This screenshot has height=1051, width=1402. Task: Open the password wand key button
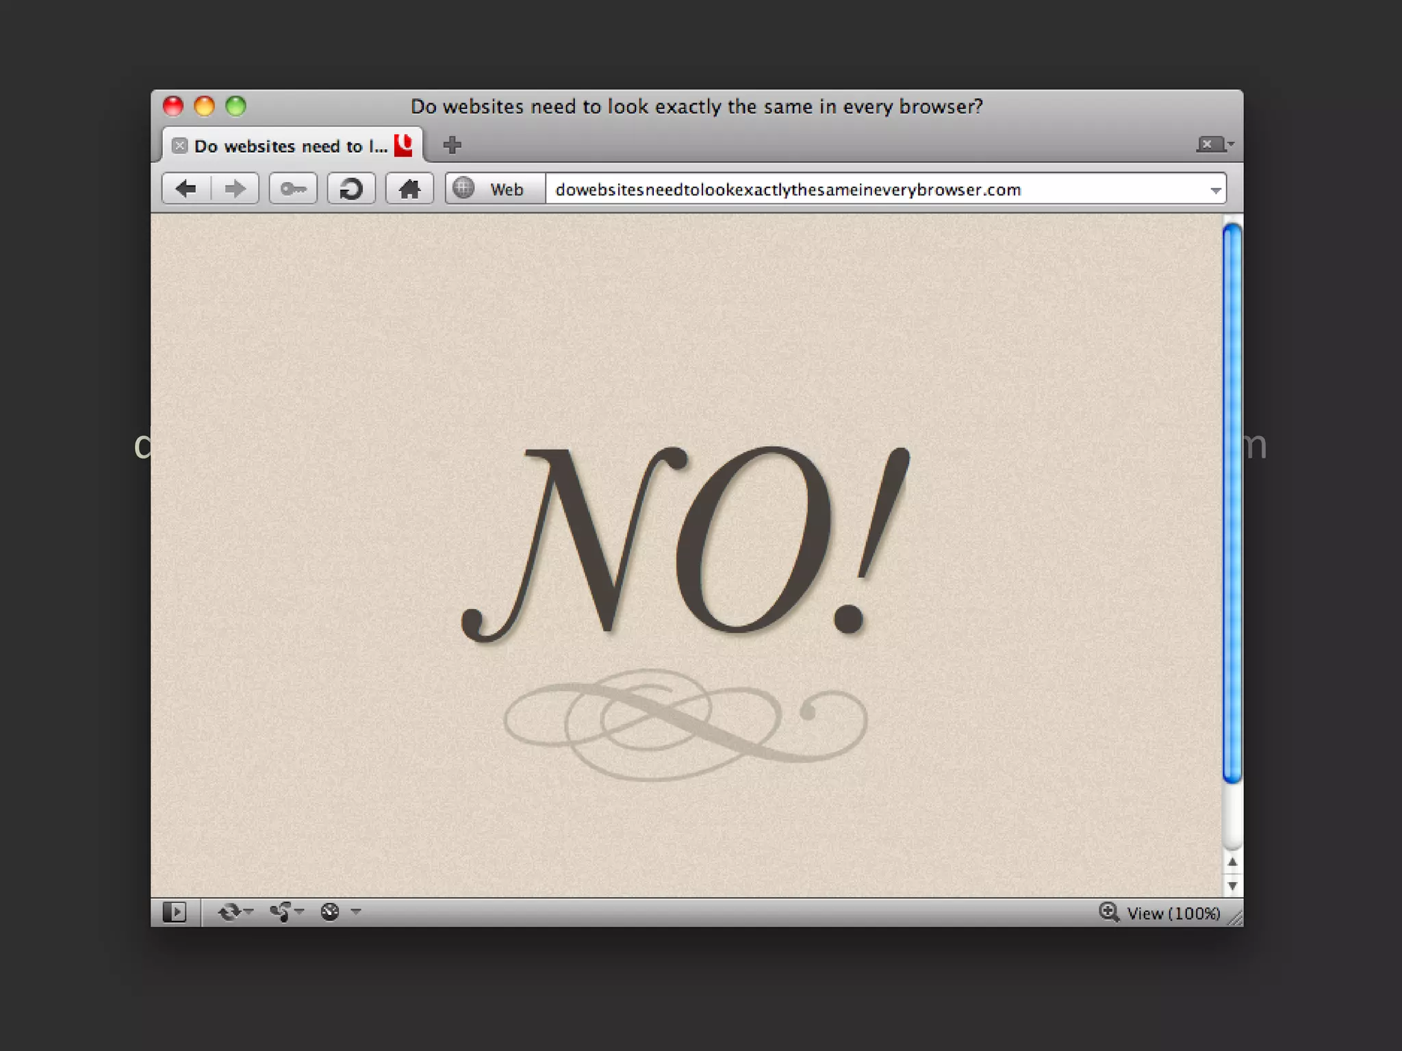(x=293, y=189)
